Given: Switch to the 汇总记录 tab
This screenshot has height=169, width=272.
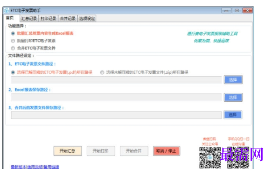Looking at the screenshot, I should [x=29, y=18].
